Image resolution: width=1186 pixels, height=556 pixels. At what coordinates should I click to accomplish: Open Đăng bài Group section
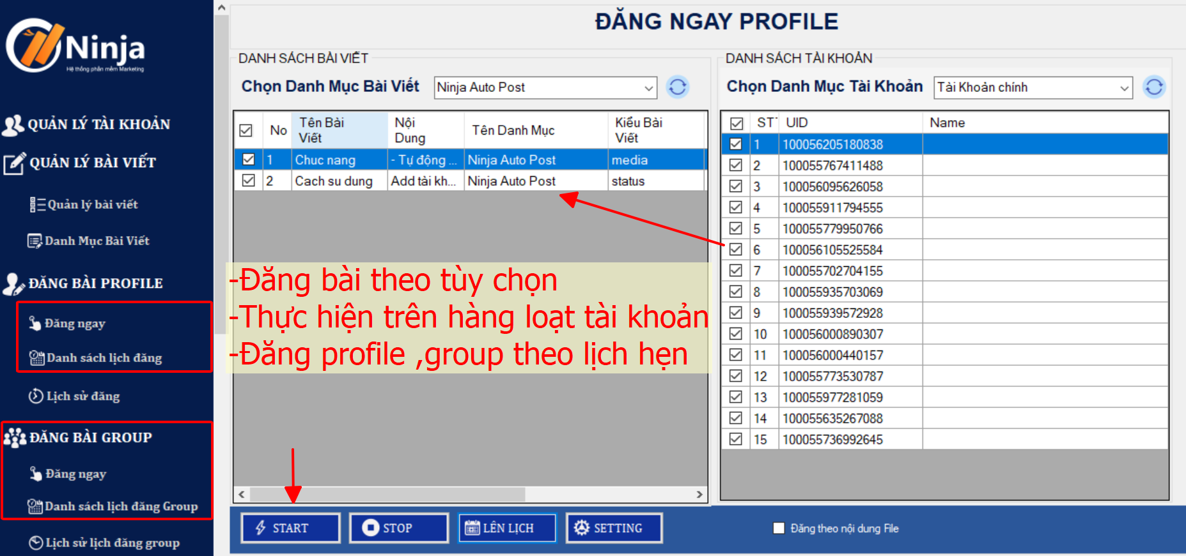(x=91, y=438)
